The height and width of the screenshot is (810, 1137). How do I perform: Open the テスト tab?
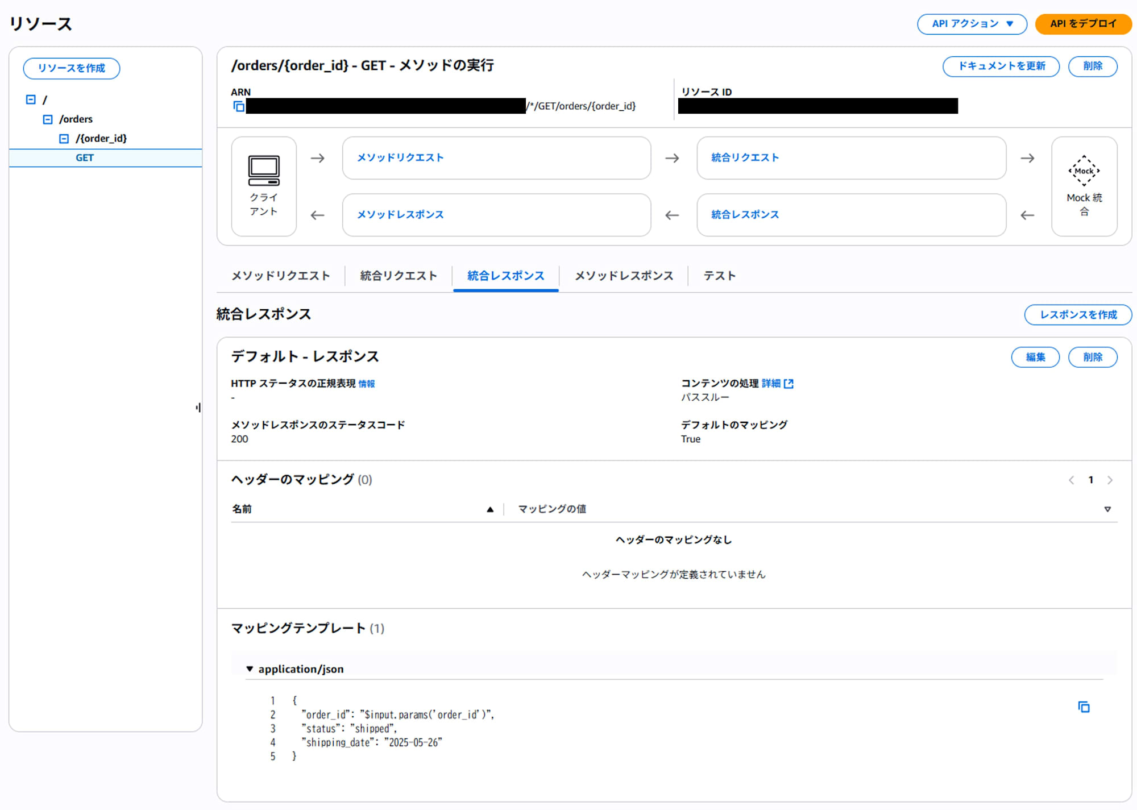pos(719,276)
